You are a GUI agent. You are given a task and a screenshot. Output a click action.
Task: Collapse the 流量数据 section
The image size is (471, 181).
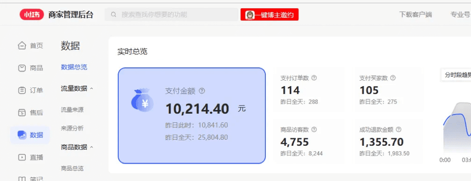92,88
